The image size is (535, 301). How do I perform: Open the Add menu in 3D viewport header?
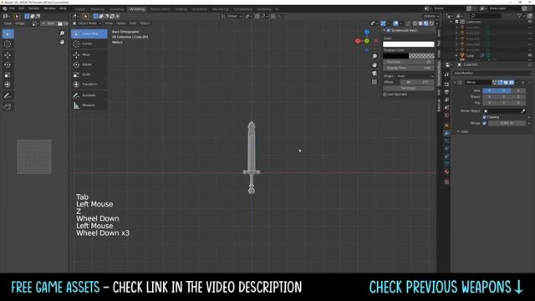133,23
